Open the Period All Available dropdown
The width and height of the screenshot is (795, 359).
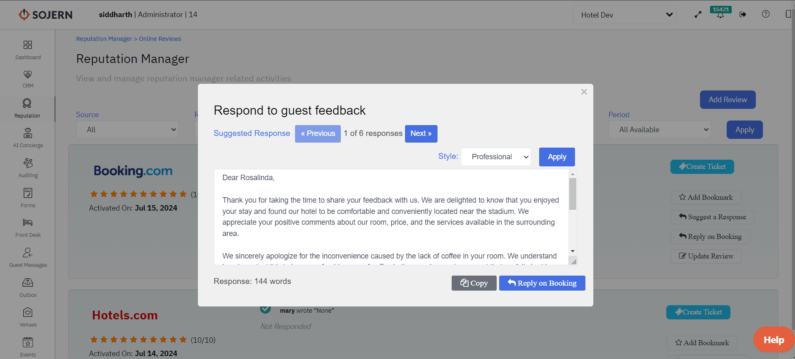[660, 129]
